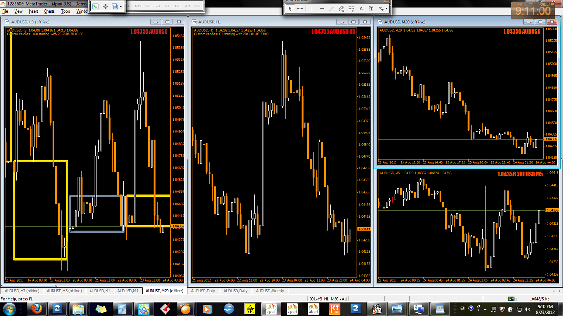Image resolution: width=563 pixels, height=316 pixels.
Task: Switch to the first AUDUSD,Daily tab
Action: point(204,291)
